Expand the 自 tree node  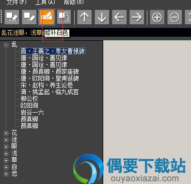6,167
